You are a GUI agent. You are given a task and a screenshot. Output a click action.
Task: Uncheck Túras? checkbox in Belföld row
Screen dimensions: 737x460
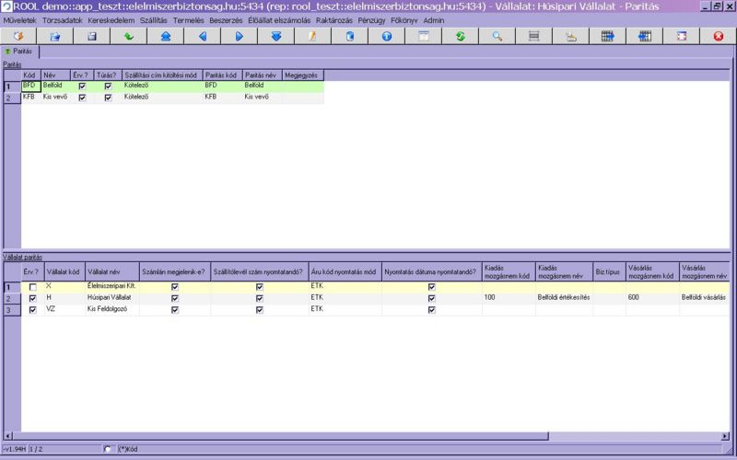pyautogui.click(x=108, y=86)
